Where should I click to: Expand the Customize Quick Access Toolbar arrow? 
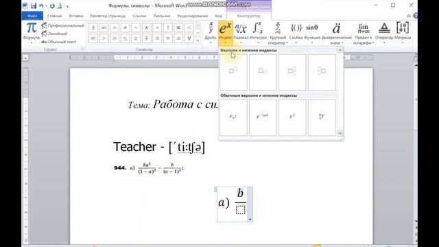tap(67, 6)
